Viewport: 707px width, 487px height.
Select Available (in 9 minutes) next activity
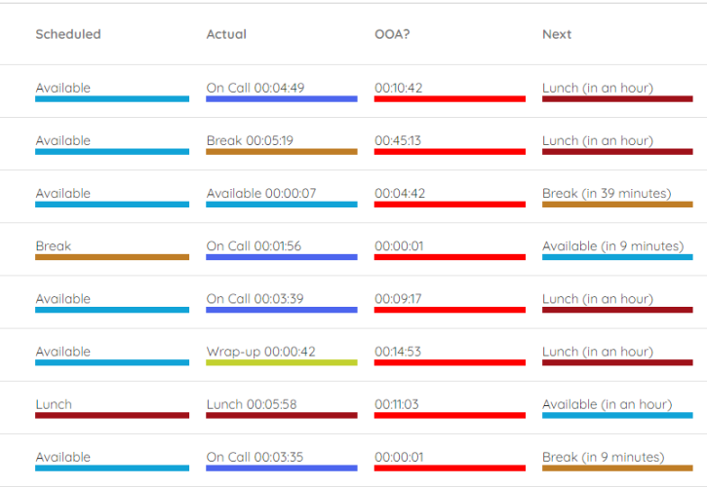point(612,246)
